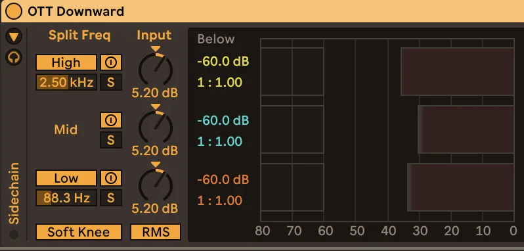Viewport: 524px width, 251px height.
Task: Click the Mid band input gain knob
Action: pyautogui.click(x=156, y=127)
